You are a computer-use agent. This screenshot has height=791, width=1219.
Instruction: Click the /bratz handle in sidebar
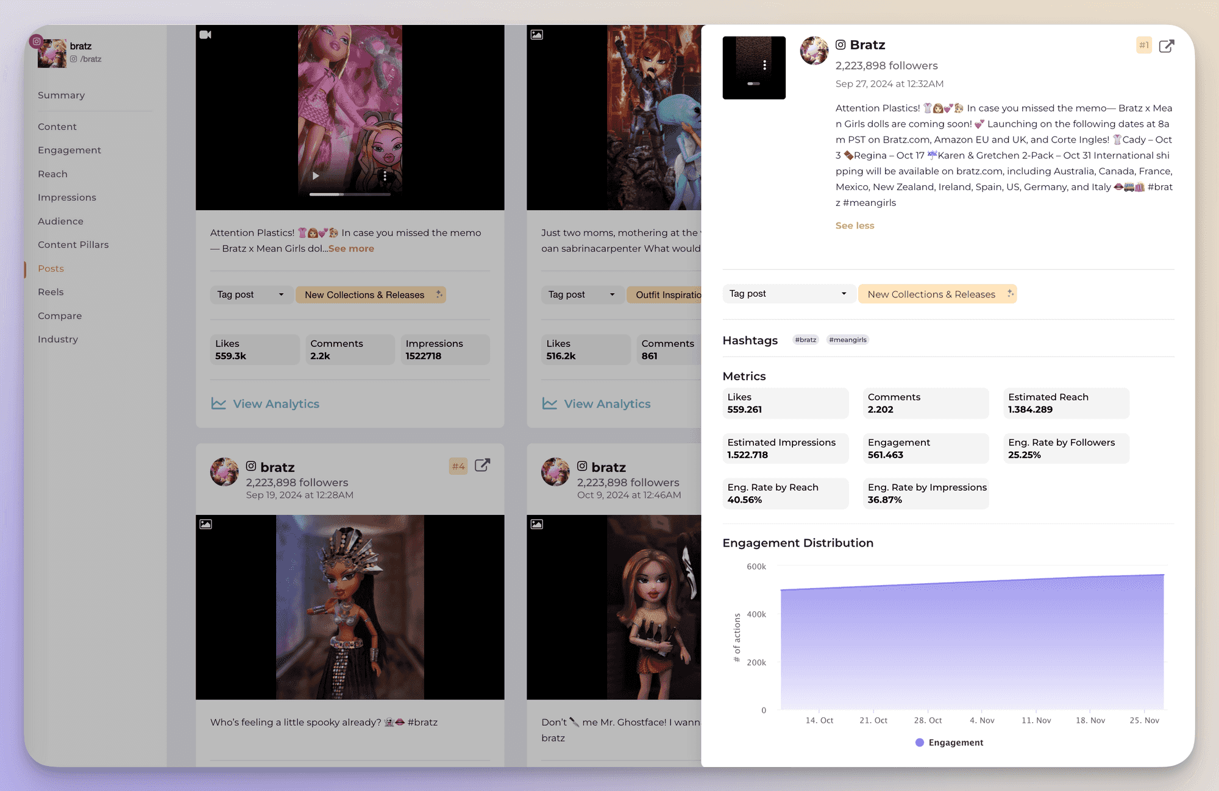90,59
